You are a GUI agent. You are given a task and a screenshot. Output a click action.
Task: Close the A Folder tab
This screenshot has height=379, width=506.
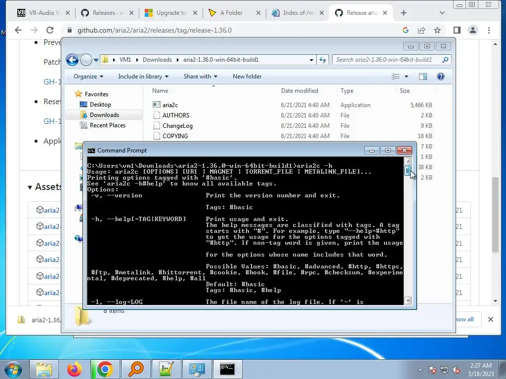point(258,13)
